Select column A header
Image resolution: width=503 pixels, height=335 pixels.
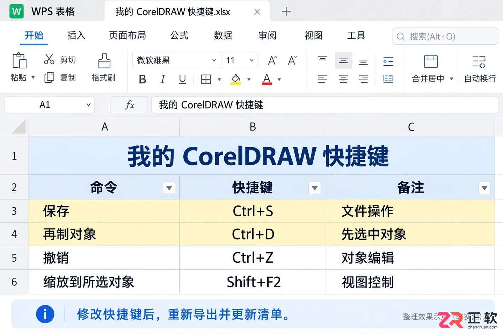coord(104,127)
